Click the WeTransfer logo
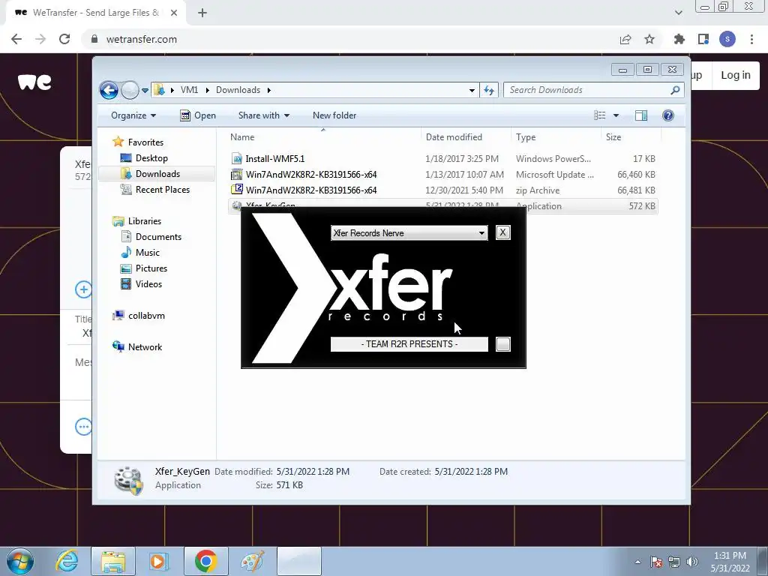 (34, 82)
